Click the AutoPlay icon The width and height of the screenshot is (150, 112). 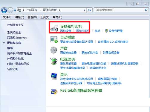[54, 39]
